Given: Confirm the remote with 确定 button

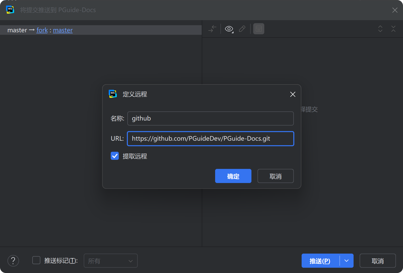Looking at the screenshot, I should (233, 176).
